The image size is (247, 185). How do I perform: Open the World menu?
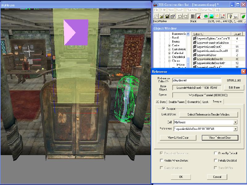click(x=180, y=10)
